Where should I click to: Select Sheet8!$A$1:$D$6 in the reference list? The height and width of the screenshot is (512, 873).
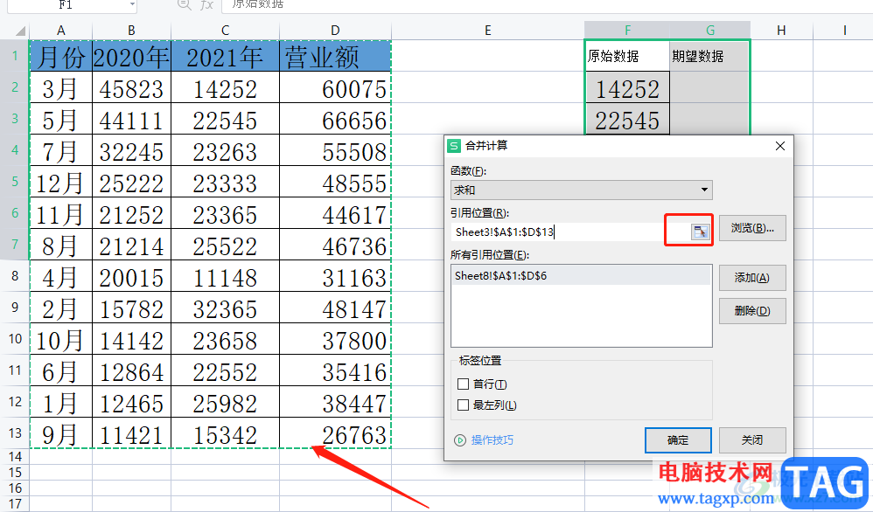coord(581,276)
